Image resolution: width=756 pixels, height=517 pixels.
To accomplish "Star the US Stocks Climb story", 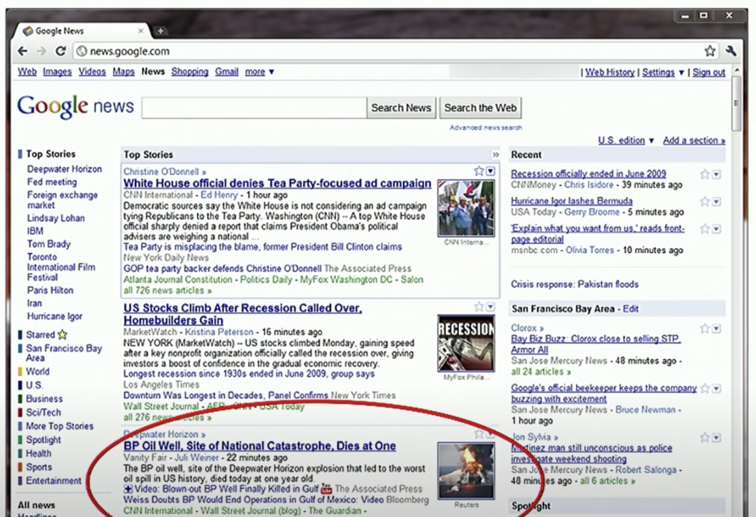I will click(x=479, y=307).
